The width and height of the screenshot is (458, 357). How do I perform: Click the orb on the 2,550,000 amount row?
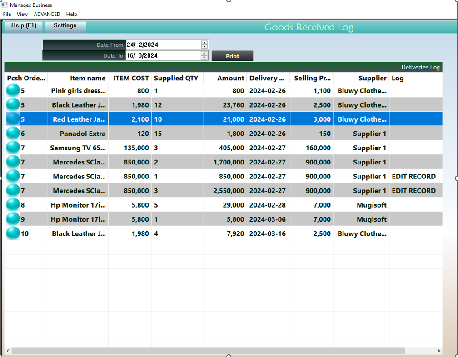point(13,191)
